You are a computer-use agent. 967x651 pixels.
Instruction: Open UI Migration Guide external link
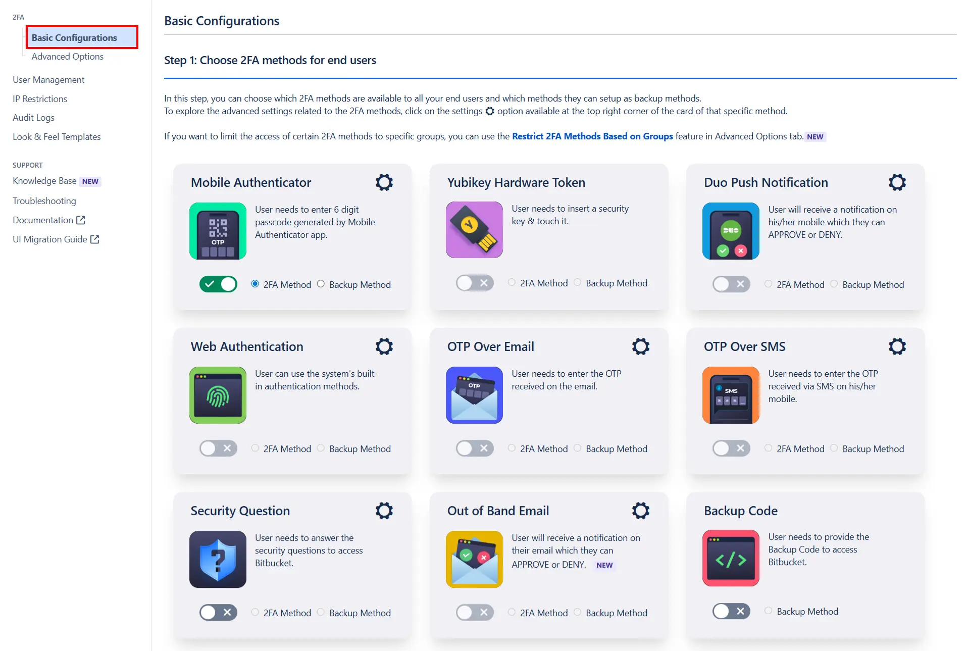[95, 238]
